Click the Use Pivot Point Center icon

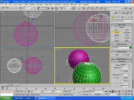click(74, 8)
